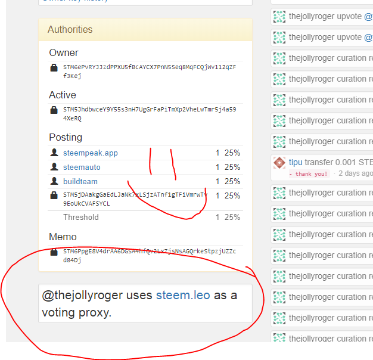Click the Threshold label in Posting
Viewport: 373px width, 360px height.
(x=81, y=217)
